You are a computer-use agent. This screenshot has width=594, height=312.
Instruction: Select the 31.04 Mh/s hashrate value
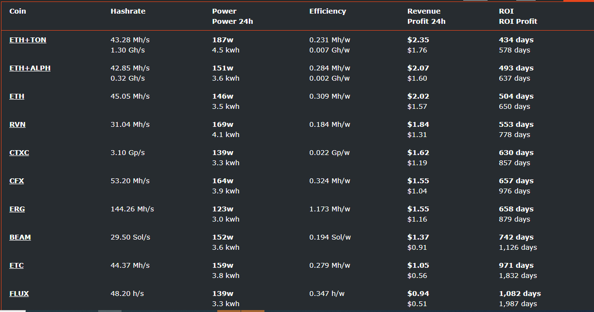click(x=130, y=124)
